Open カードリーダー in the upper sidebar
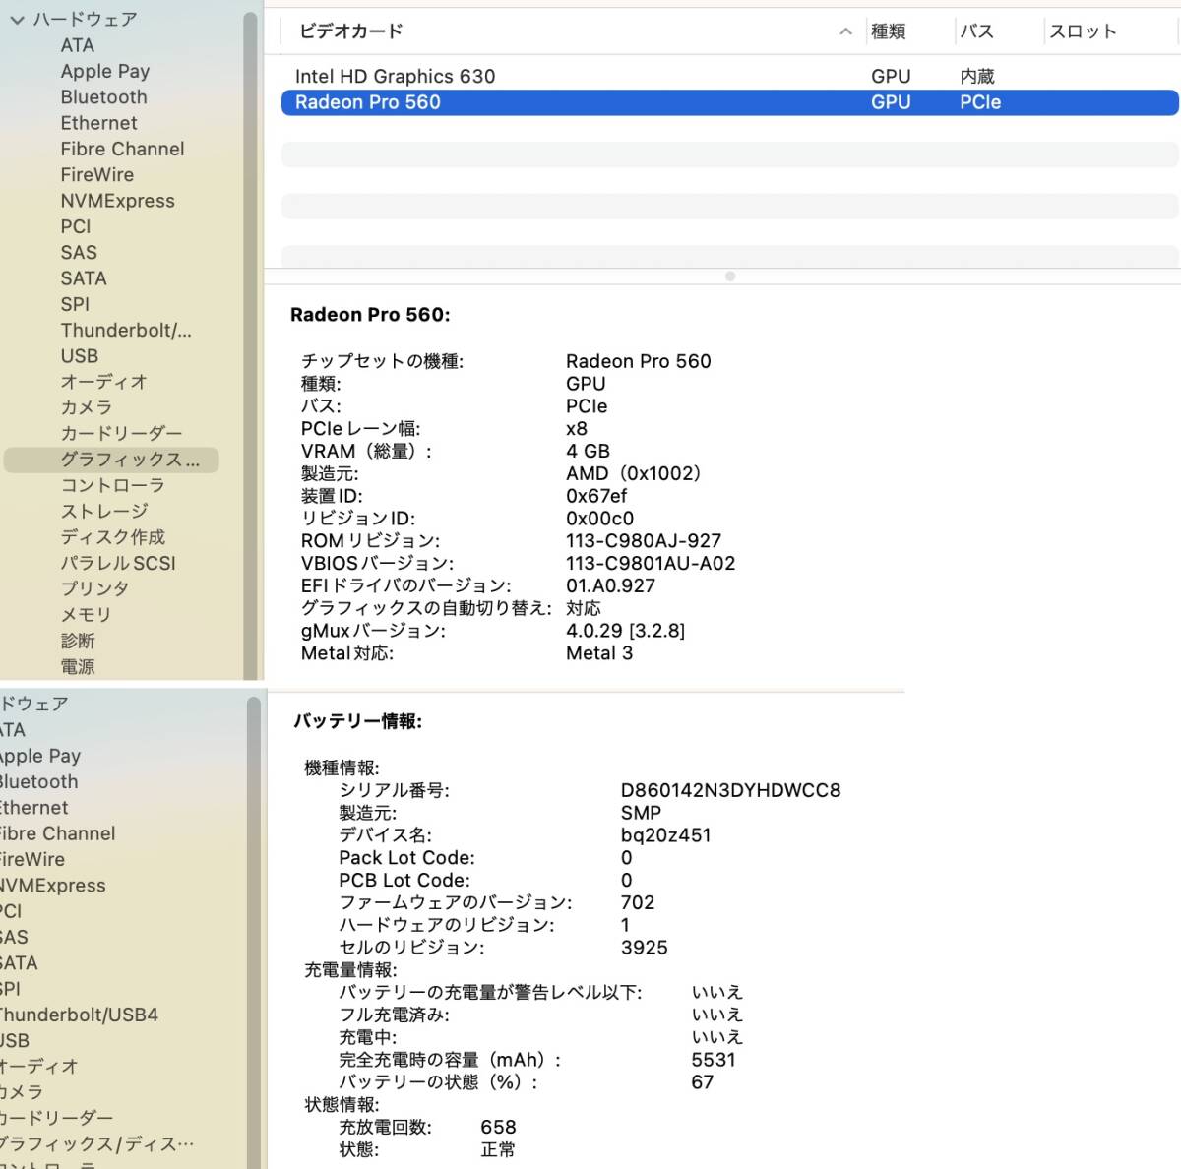This screenshot has height=1169, width=1181. [121, 433]
